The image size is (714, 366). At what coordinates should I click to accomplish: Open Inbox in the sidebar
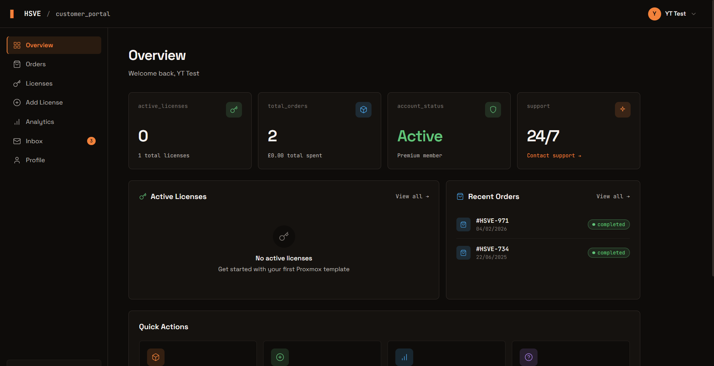click(54, 141)
